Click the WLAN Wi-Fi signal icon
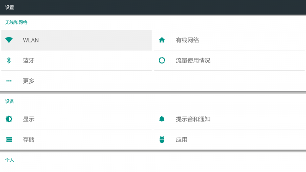The image size is (306, 172). pos(9,40)
